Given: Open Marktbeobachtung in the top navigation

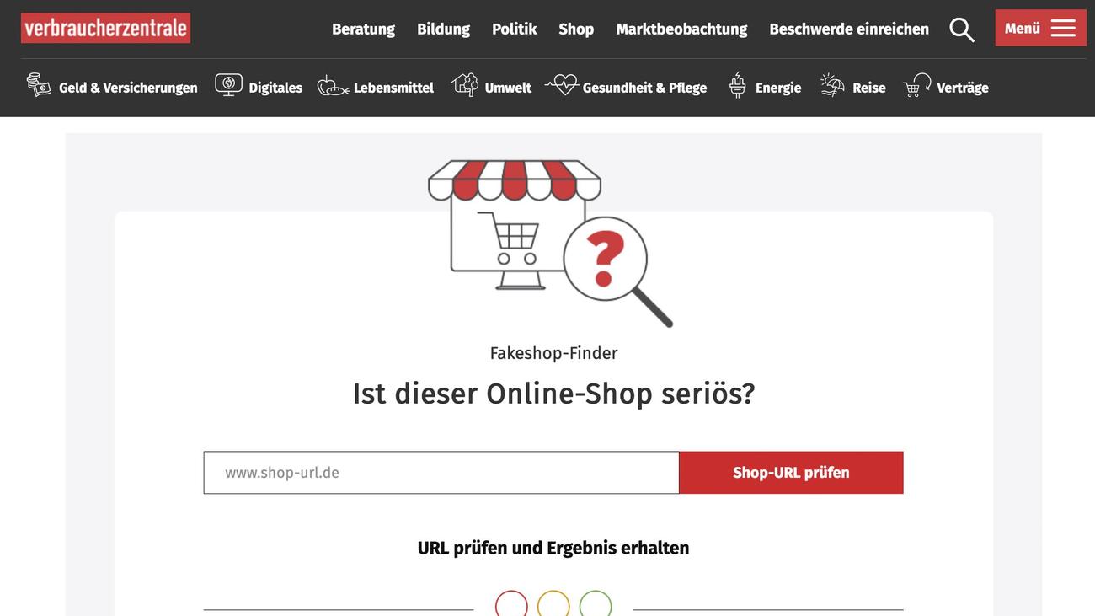Looking at the screenshot, I should point(681,29).
